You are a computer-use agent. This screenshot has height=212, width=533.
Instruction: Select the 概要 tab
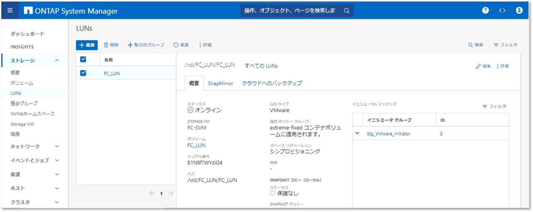coord(194,83)
